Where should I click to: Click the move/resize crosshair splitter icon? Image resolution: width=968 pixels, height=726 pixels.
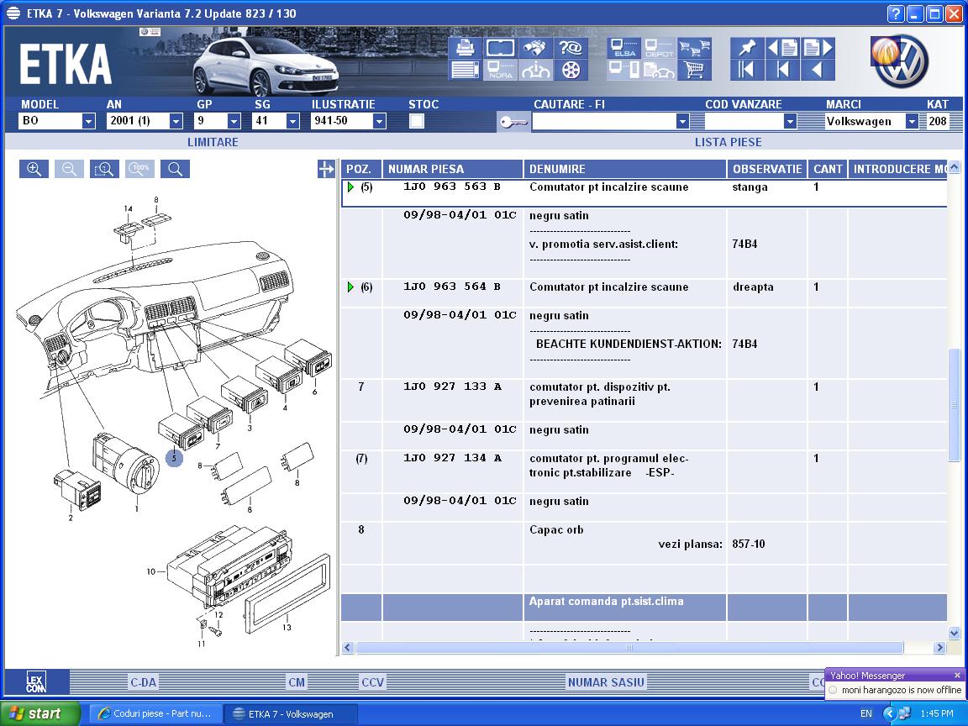pos(326,169)
